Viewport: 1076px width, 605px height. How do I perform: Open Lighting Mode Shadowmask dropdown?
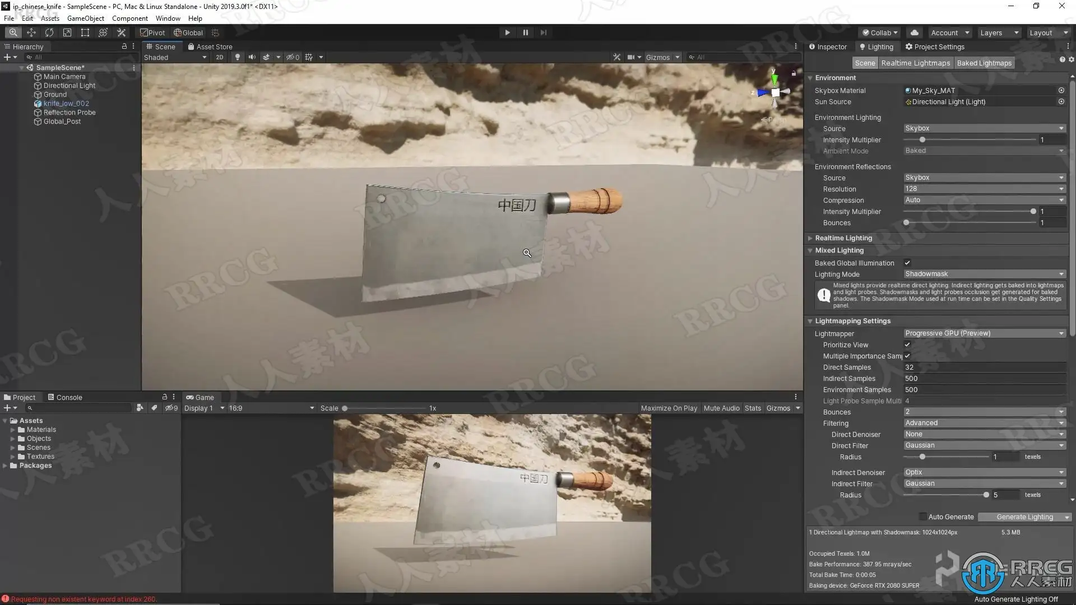pyautogui.click(x=984, y=274)
